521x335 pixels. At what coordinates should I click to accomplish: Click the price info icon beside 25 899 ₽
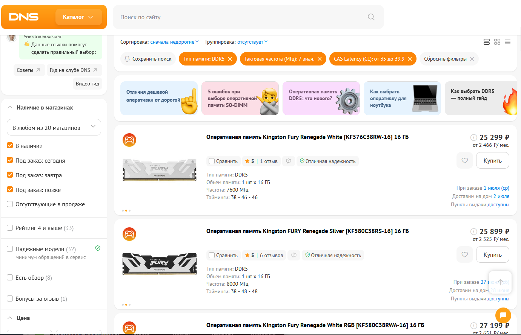(x=474, y=231)
